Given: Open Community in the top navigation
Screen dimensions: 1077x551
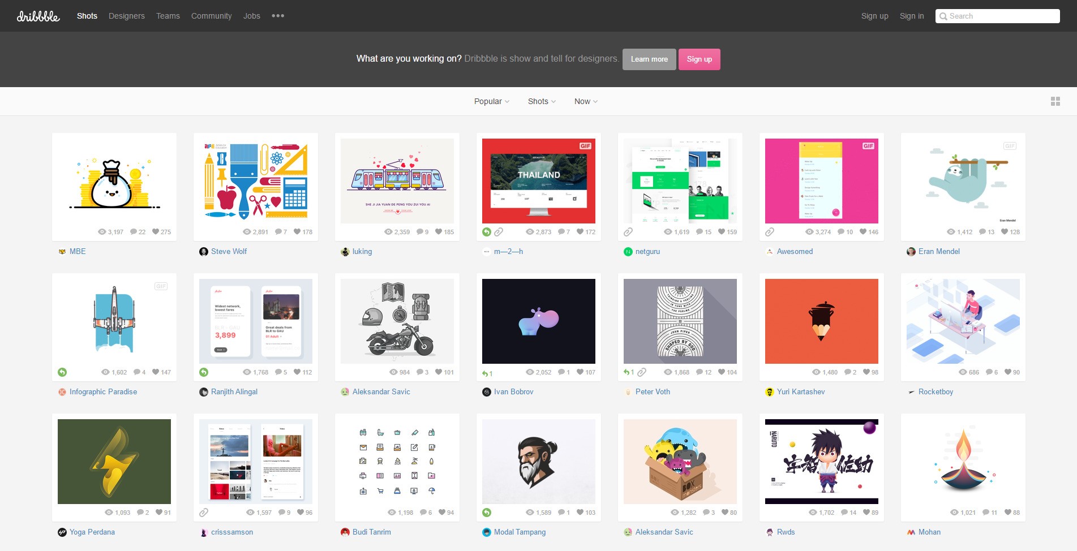Looking at the screenshot, I should (212, 16).
